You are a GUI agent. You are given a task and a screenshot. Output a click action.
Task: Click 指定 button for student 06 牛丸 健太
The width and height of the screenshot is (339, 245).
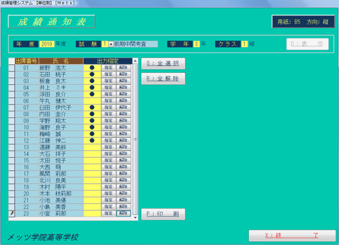point(109,101)
